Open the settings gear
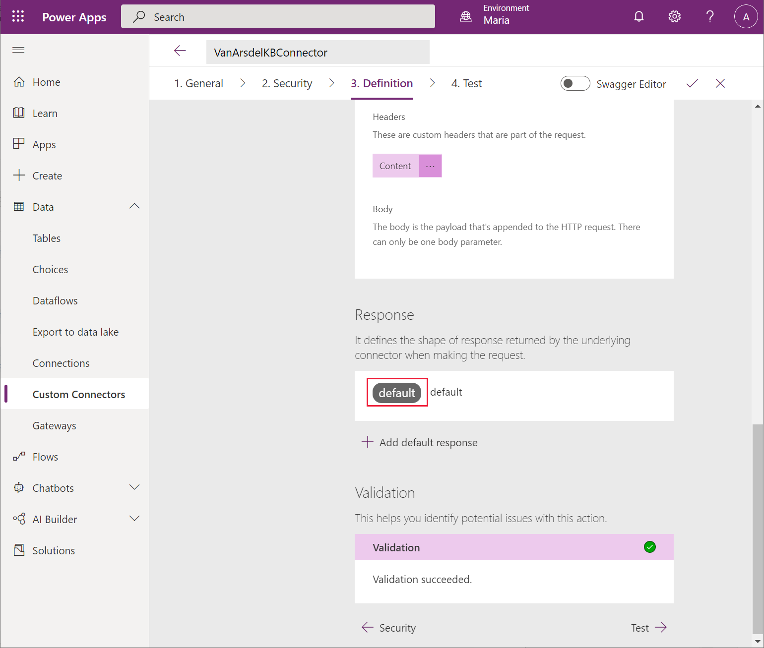Image resolution: width=764 pixels, height=648 pixels. pyautogui.click(x=675, y=16)
